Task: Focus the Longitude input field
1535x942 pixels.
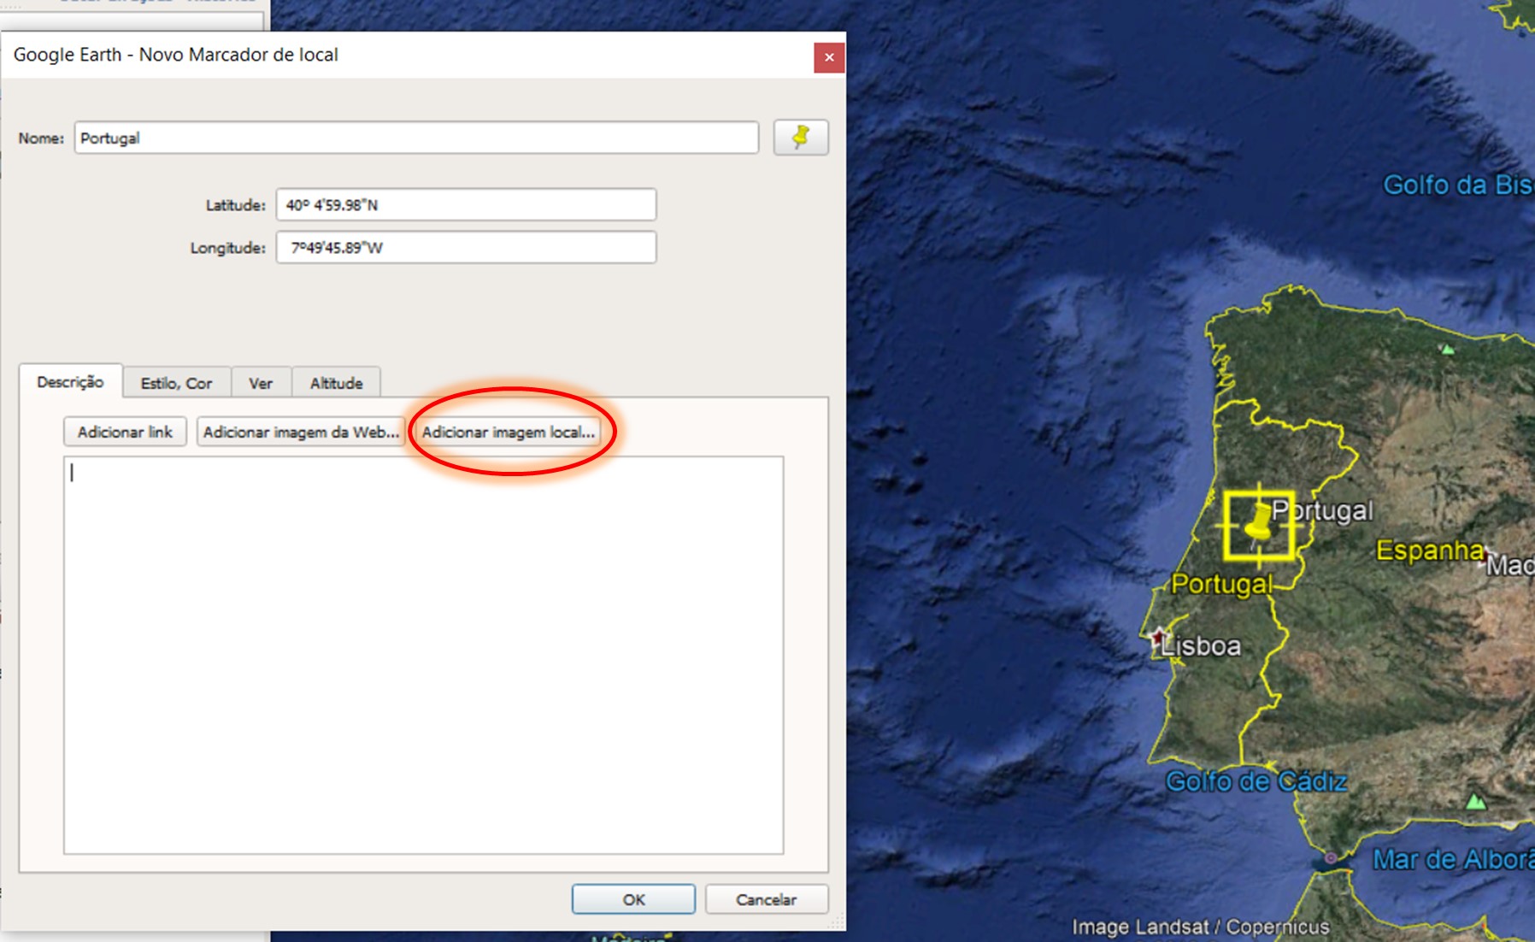Action: tap(466, 248)
